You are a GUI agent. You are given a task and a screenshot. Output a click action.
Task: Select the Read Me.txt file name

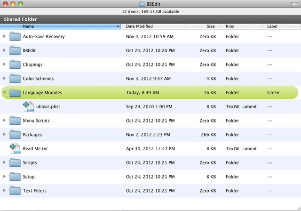tap(35, 149)
